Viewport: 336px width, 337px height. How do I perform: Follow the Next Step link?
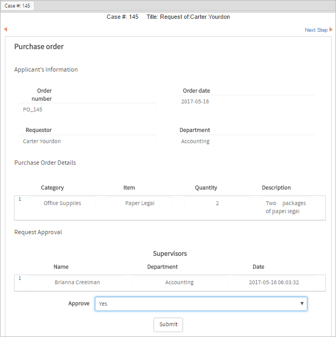[316, 30]
